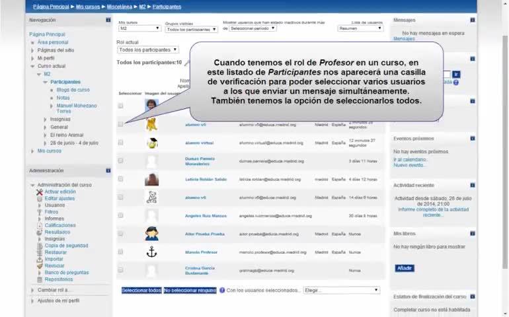This screenshot has height=317, width=509.
Task: Go to Miscelánea in the breadcrumb
Action: click(120, 7)
